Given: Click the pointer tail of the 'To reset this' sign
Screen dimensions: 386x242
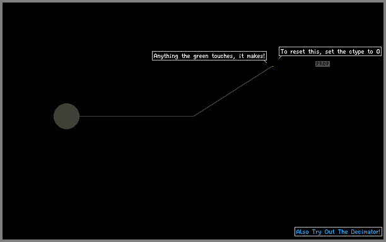Looking at the screenshot, I should [280, 57].
